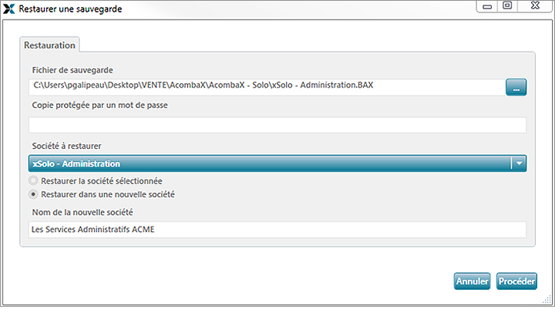555x309 pixels.
Task: Click the resize grip in the bottom corner
Action: coord(547,300)
